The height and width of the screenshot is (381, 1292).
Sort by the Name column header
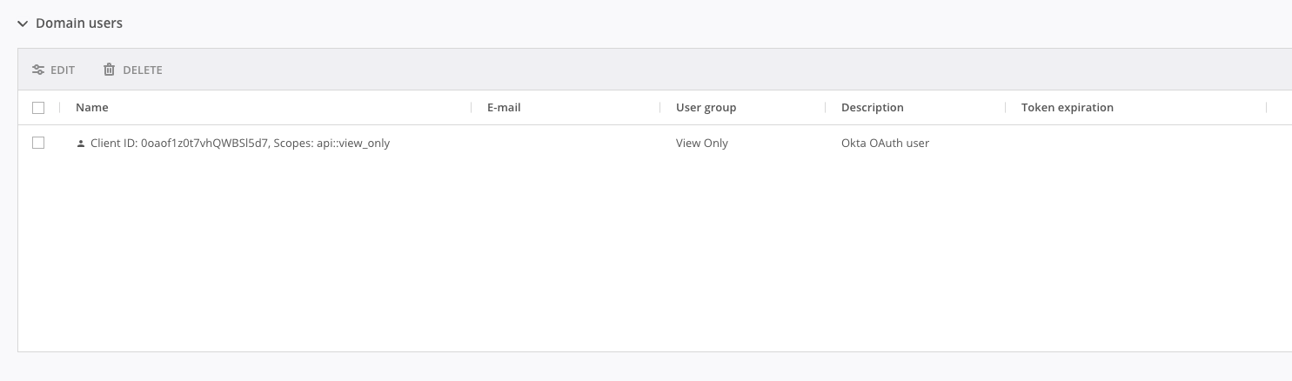92,108
